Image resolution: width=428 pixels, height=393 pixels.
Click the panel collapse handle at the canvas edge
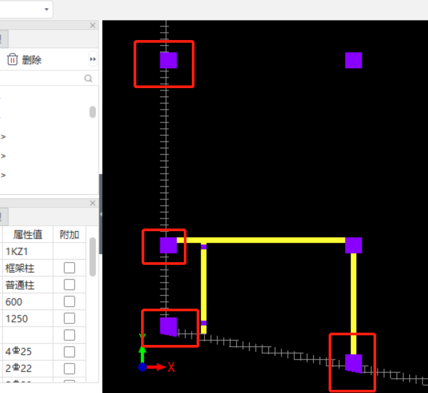101,214
